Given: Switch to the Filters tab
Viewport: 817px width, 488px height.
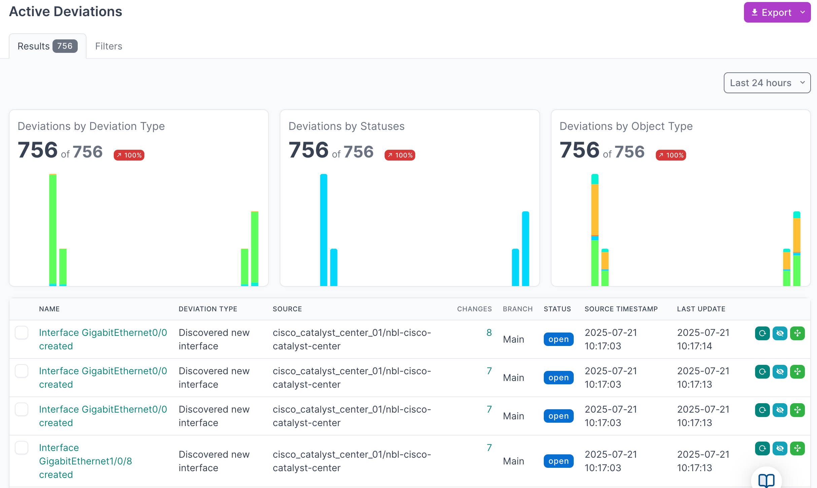Looking at the screenshot, I should 108,46.
